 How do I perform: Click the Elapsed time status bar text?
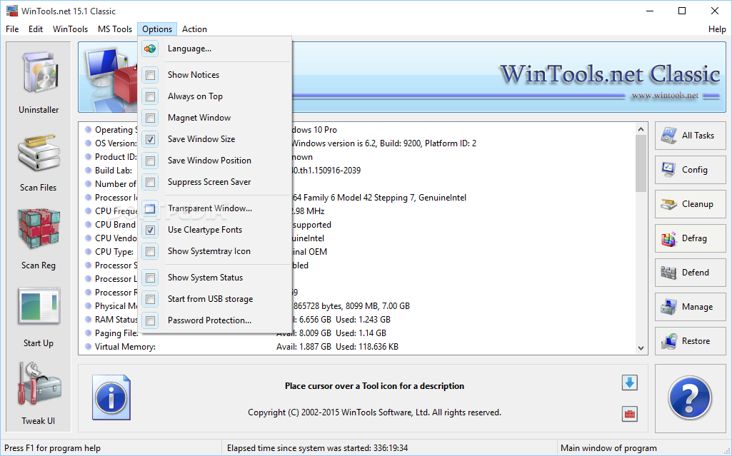pyautogui.click(x=318, y=448)
